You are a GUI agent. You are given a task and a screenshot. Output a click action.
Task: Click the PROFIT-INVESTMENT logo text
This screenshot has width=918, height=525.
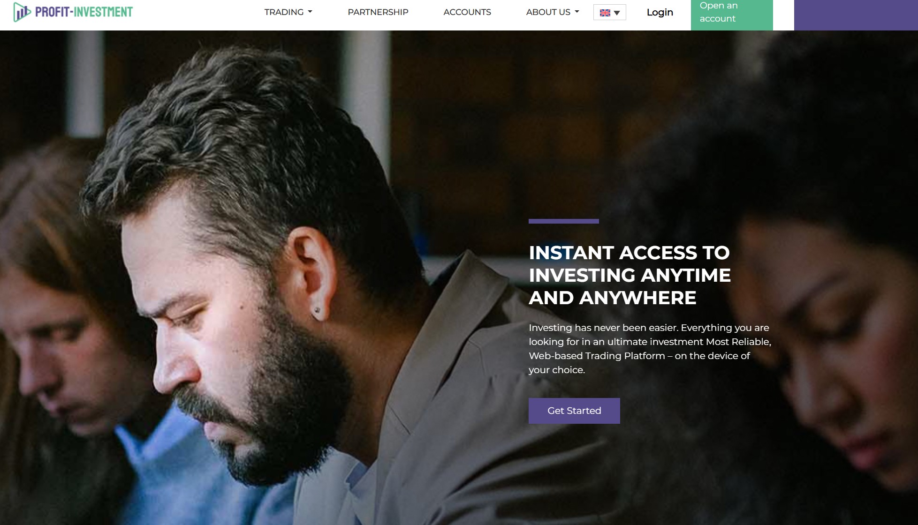click(x=84, y=12)
